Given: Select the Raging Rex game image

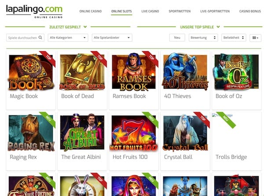Looking at the screenshot, I should coord(31,133).
